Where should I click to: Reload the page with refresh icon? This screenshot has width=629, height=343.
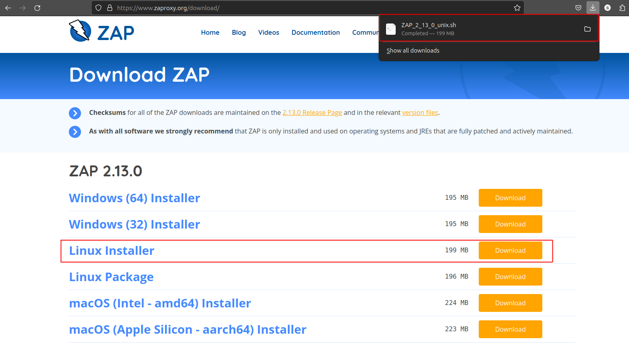coord(37,8)
